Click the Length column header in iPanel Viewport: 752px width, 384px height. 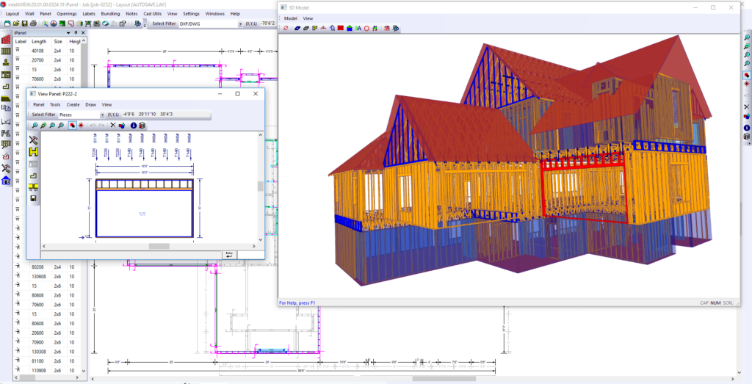click(x=39, y=42)
